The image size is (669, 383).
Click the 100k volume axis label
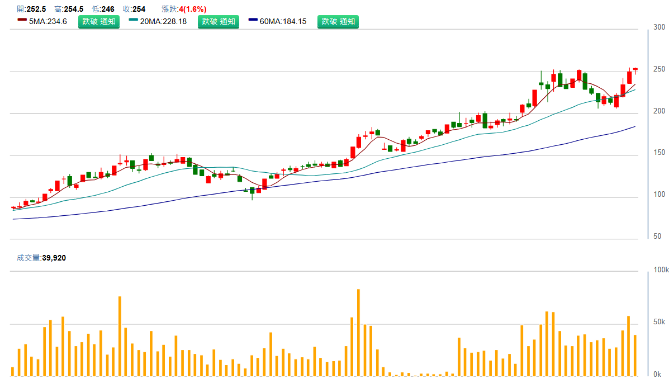(661, 270)
